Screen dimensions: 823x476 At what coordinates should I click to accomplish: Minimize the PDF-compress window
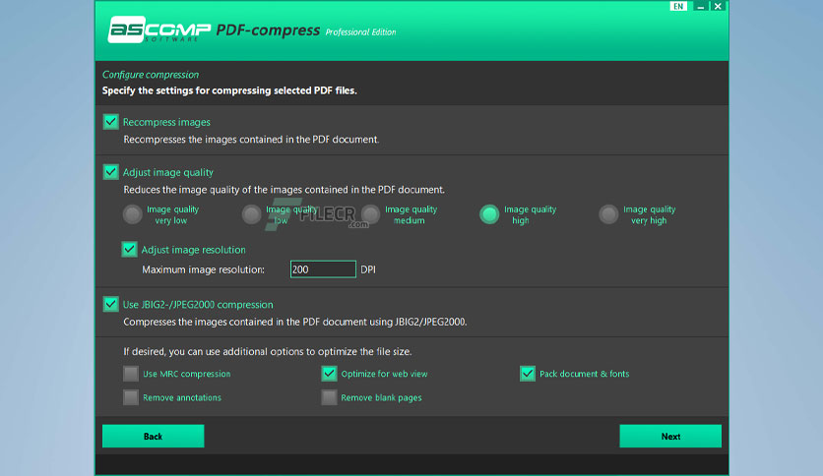[x=701, y=6]
